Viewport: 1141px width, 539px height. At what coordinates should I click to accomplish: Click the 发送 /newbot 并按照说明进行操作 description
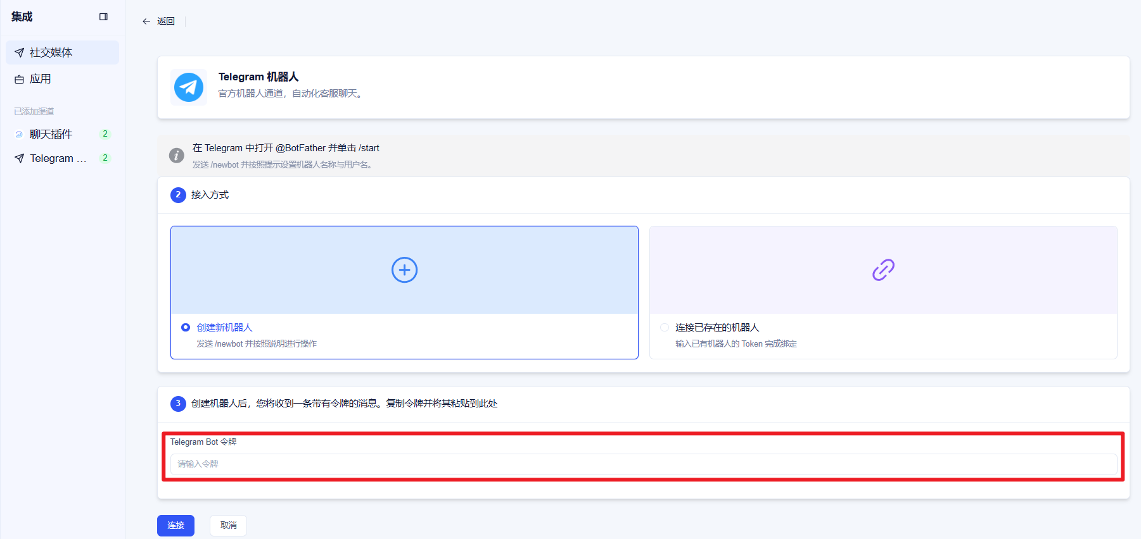coord(257,344)
